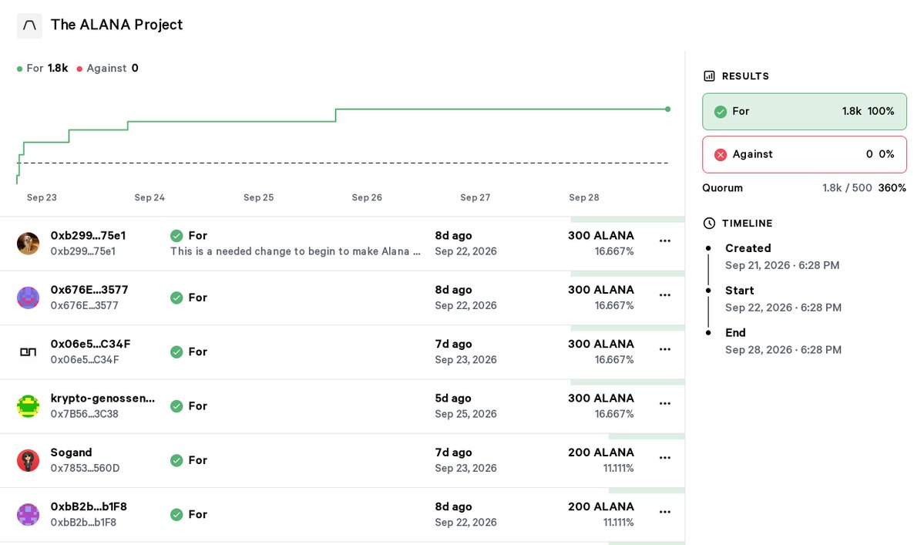Click '5d ago' timestamp of krypto-genossen
The width and height of the screenshot is (924, 545).
point(453,399)
